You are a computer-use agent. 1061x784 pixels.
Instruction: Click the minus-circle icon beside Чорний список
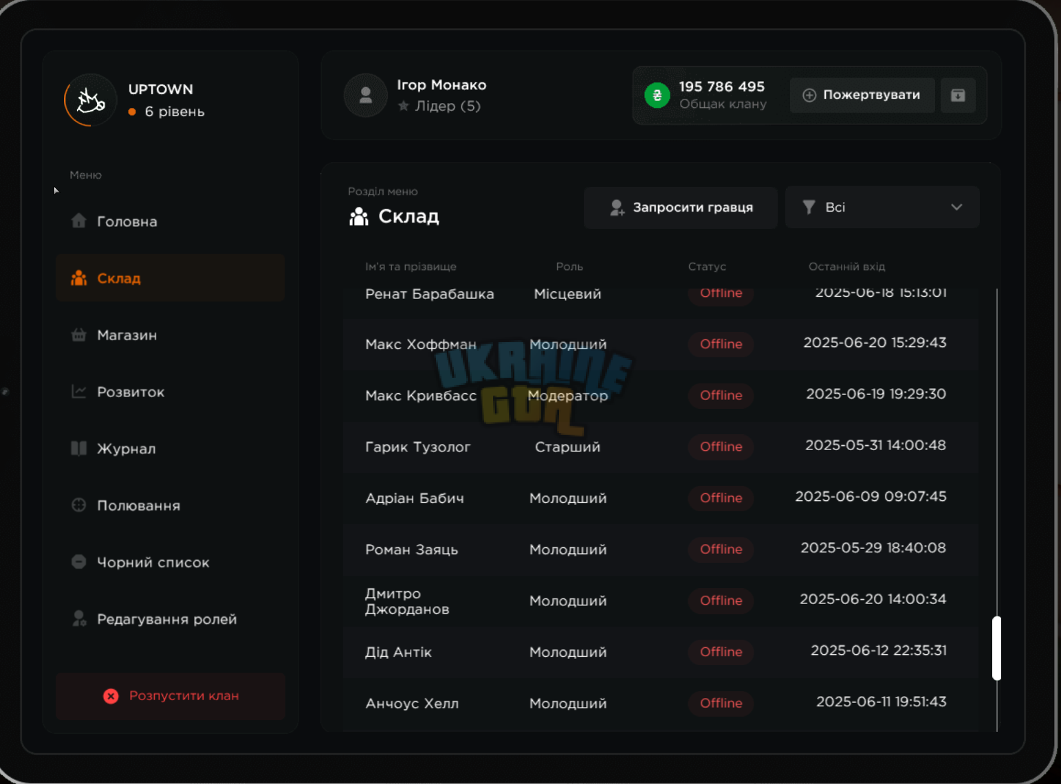coord(79,561)
